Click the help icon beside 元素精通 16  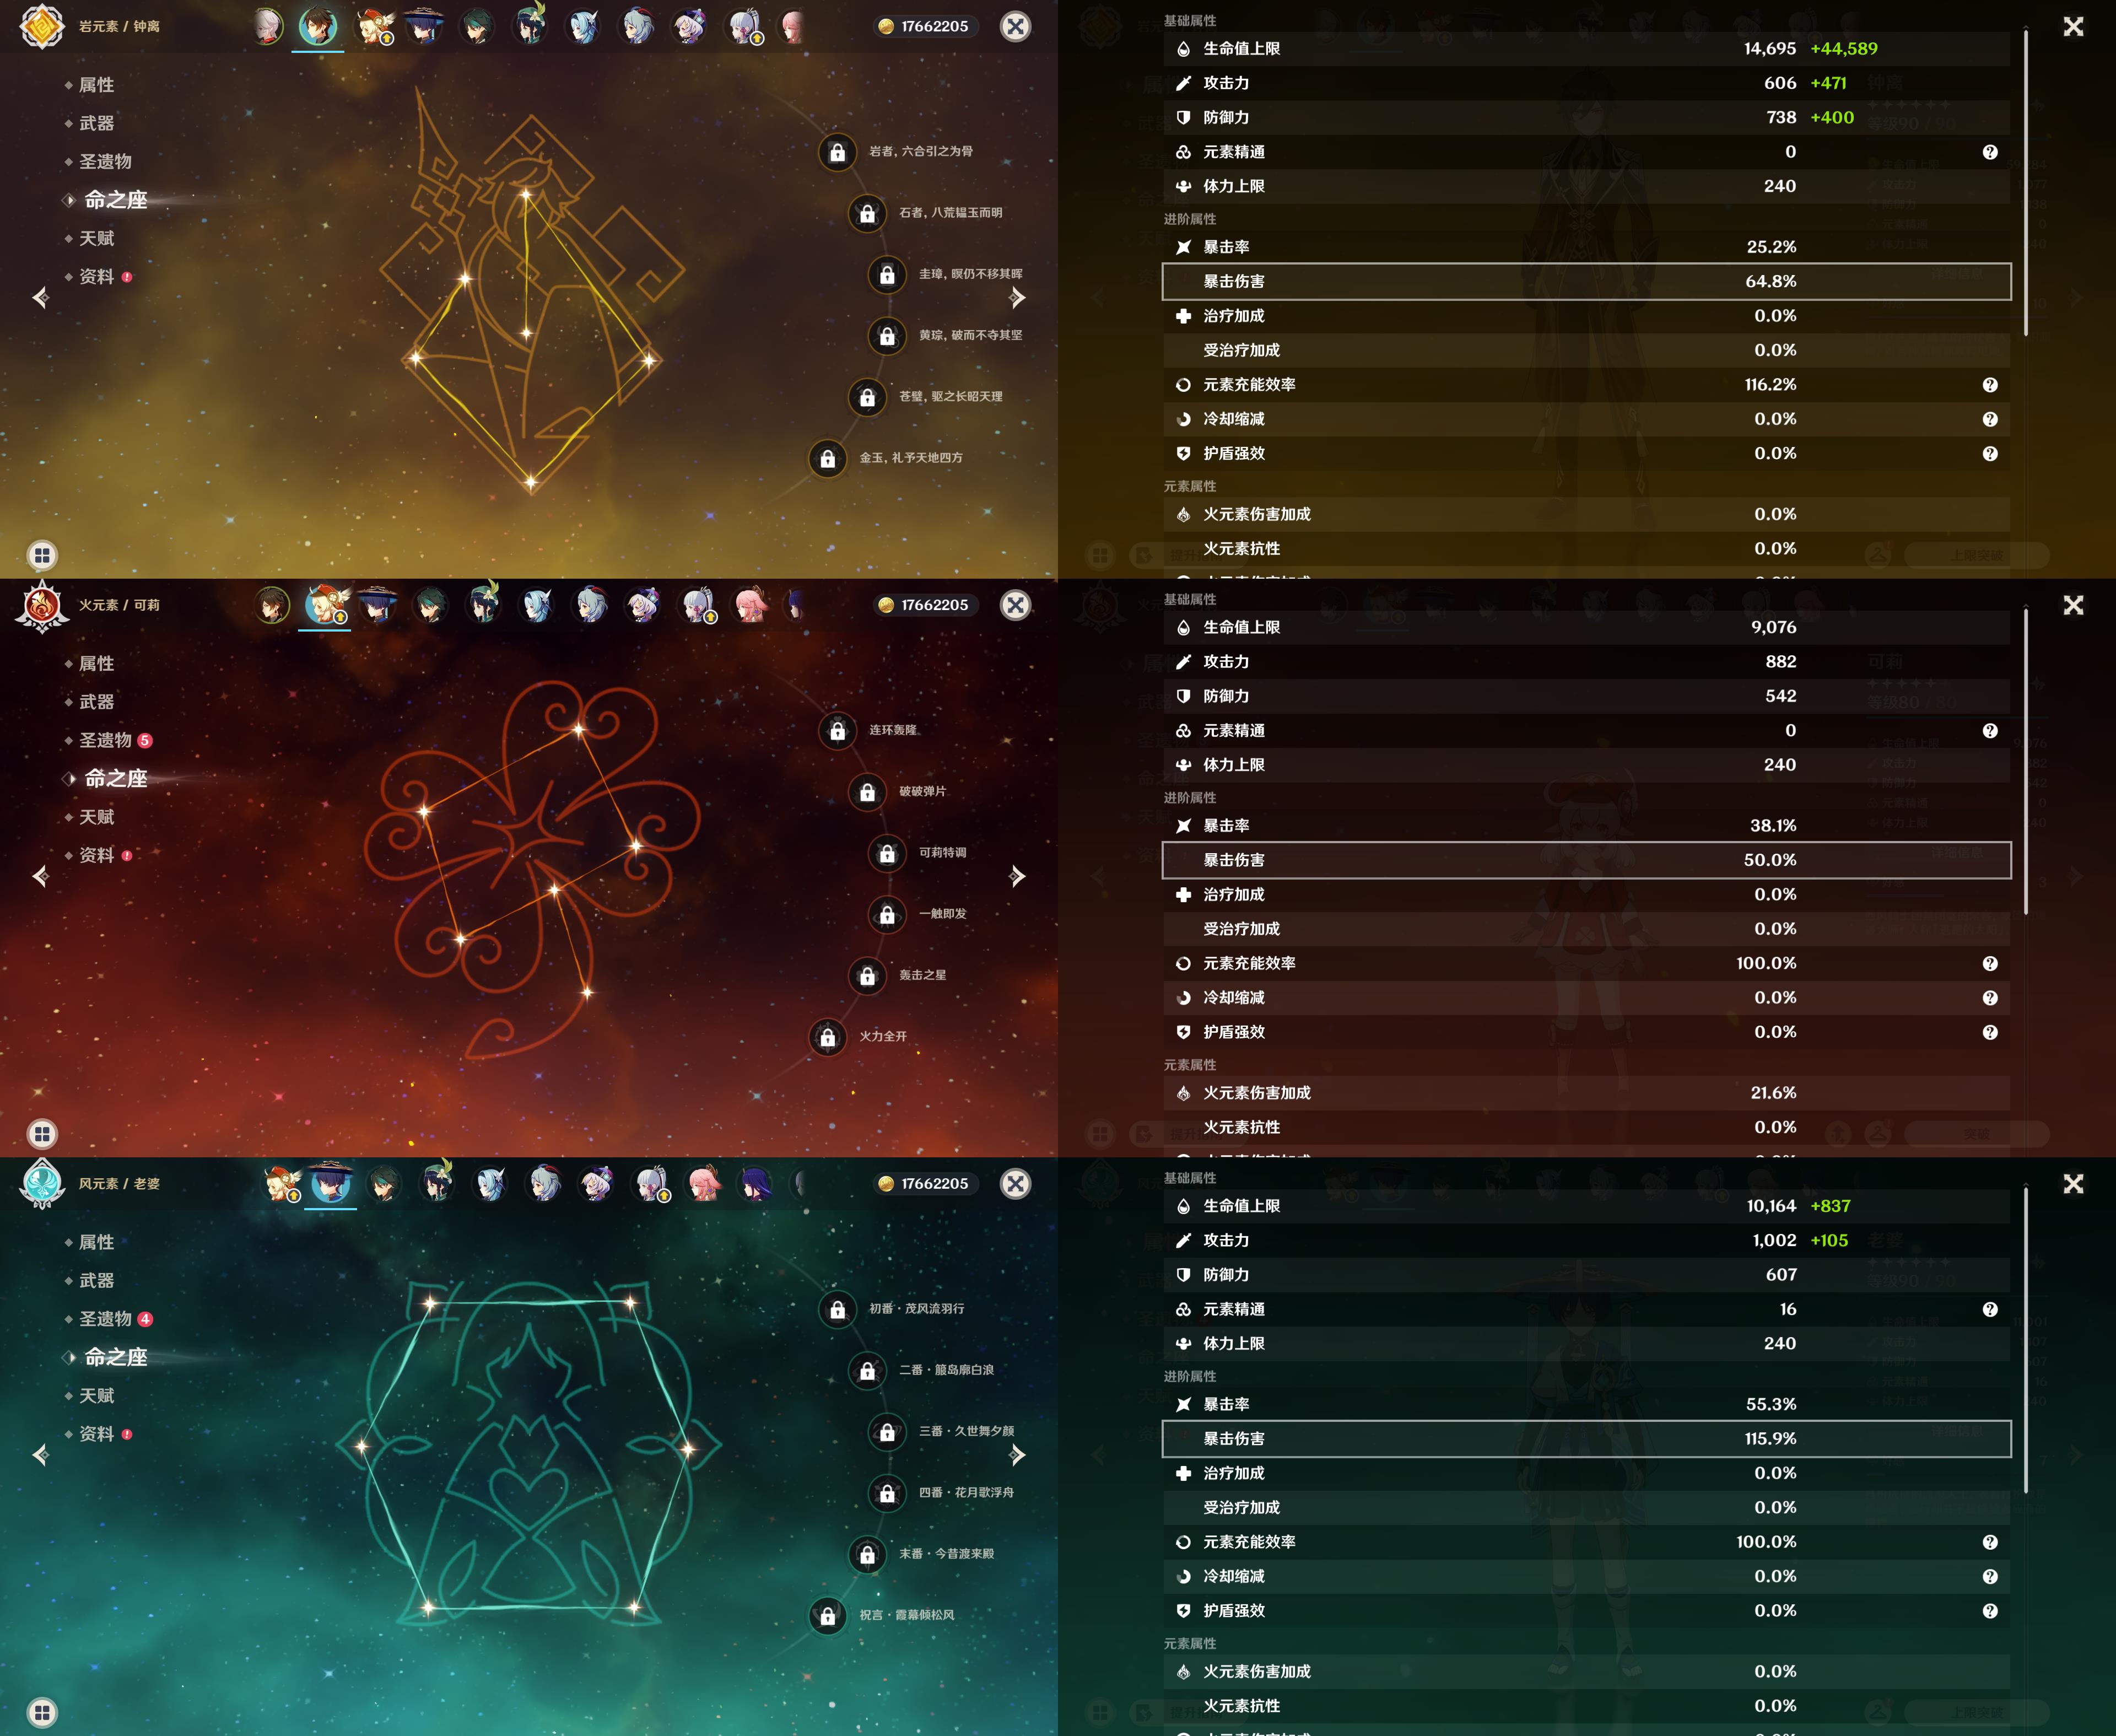[x=1990, y=1310]
